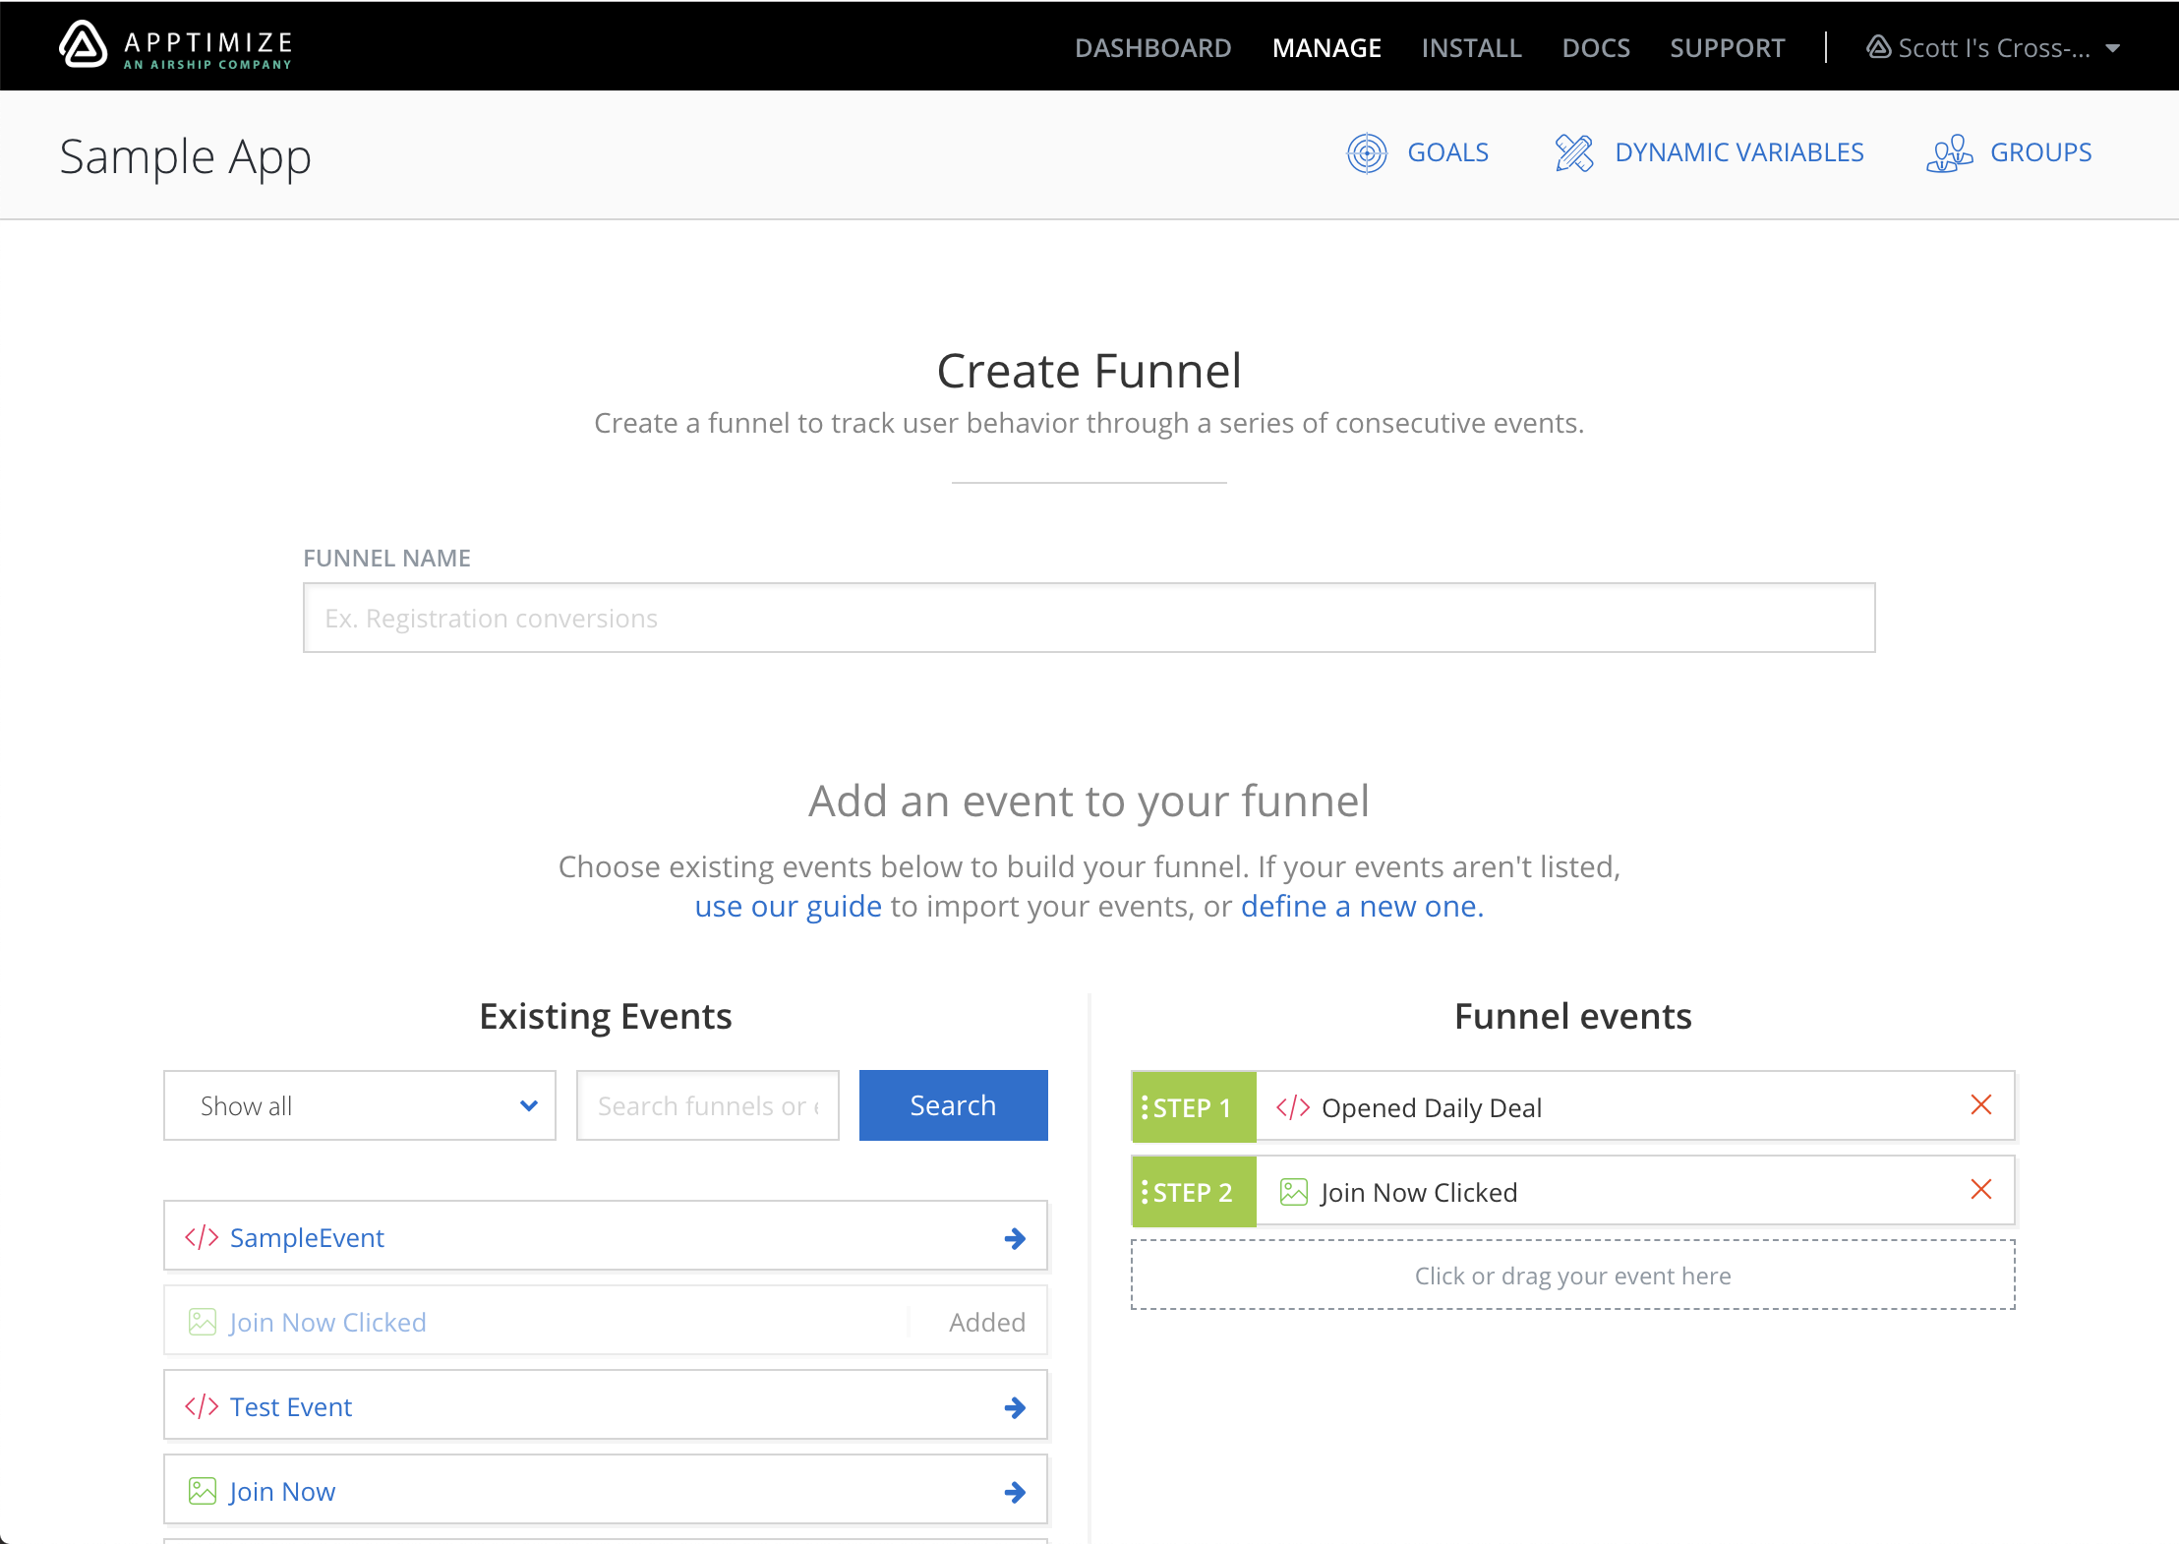Add SampleEvent using its arrow icon
The image size is (2179, 1544).
[1015, 1238]
